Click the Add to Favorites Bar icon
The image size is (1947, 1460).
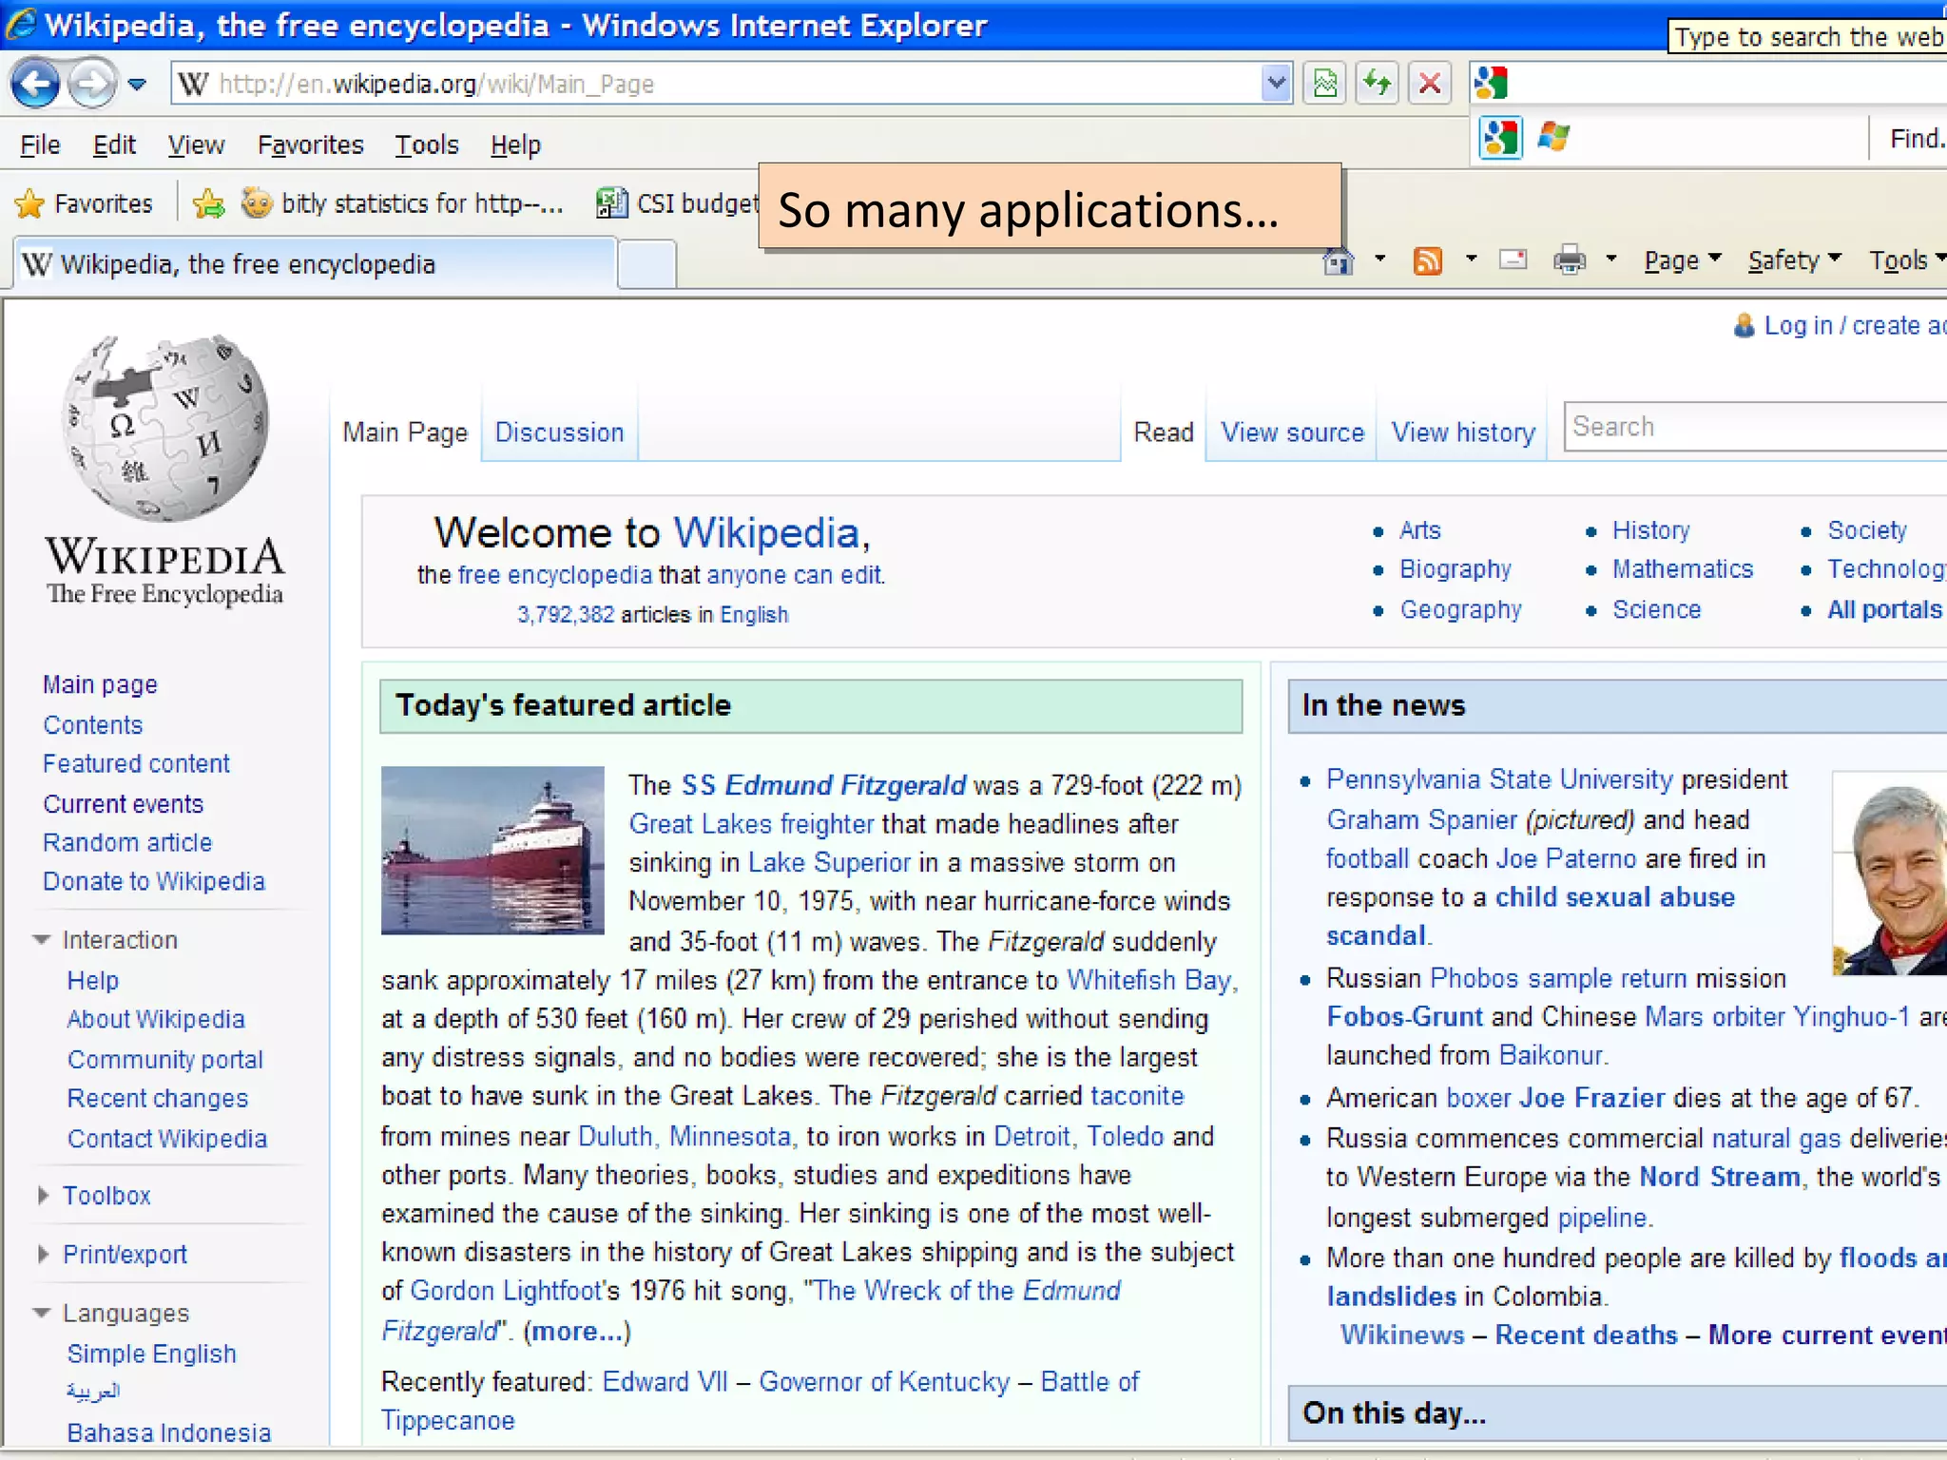(209, 203)
